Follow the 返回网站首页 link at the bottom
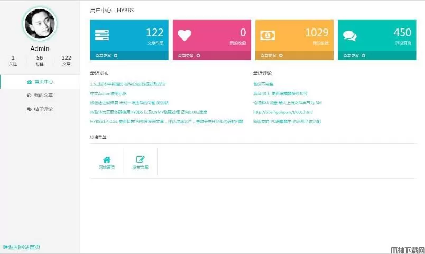 point(22,247)
